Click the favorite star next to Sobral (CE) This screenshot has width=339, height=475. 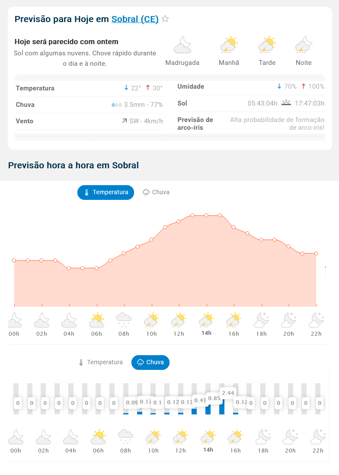pyautogui.click(x=165, y=19)
